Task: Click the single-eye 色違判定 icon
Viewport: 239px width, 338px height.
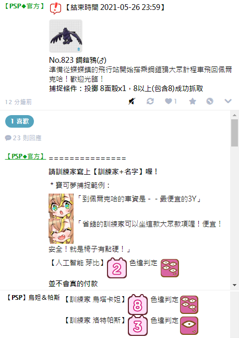Action: coord(189,325)
